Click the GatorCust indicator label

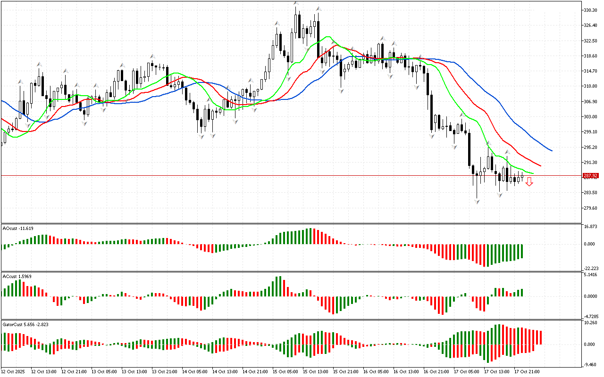(x=25, y=324)
